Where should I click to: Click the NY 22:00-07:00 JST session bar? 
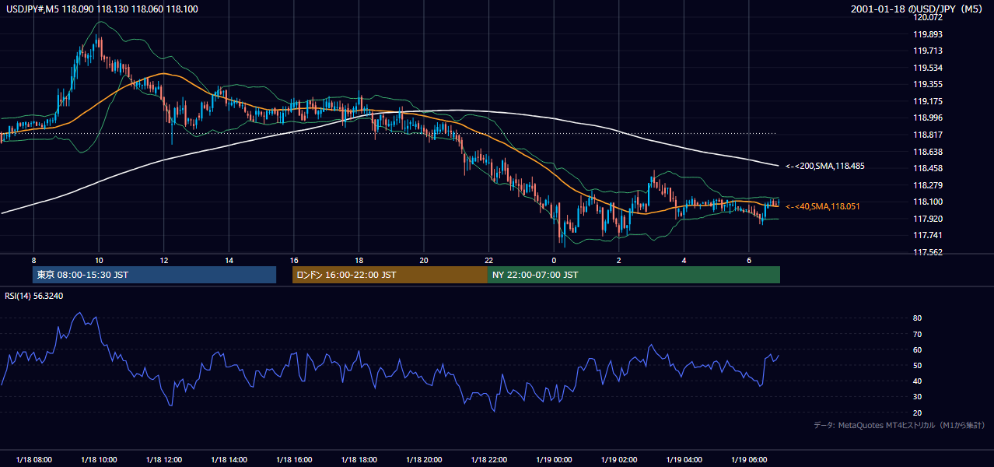coord(634,275)
